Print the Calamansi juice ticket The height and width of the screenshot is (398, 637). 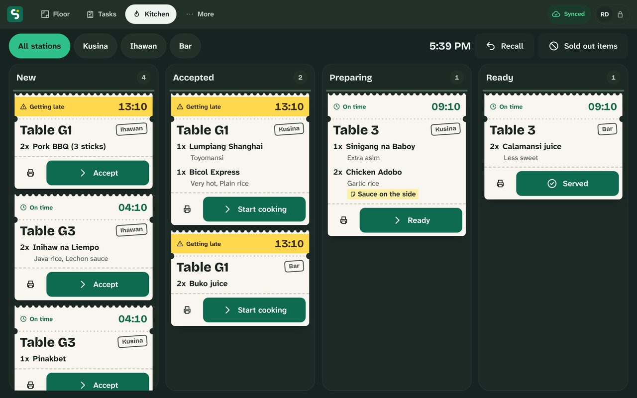coord(500,184)
